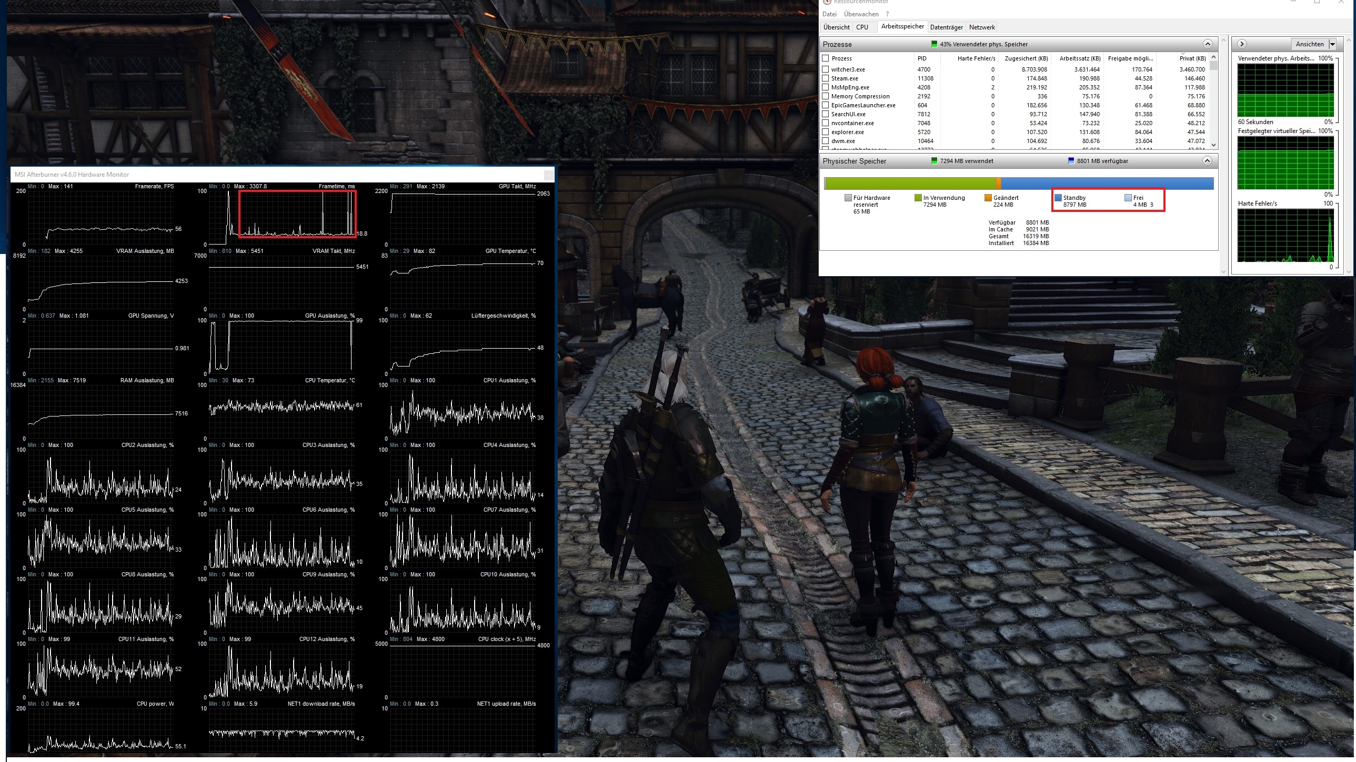
Task: Close the MSI Afterburner Hardware Monitor window
Action: [548, 175]
